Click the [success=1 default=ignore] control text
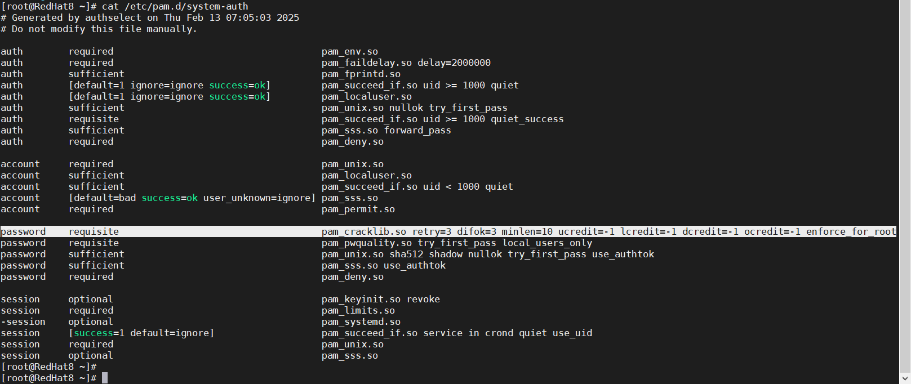Screen dimensions: 911x384 (x=141, y=333)
